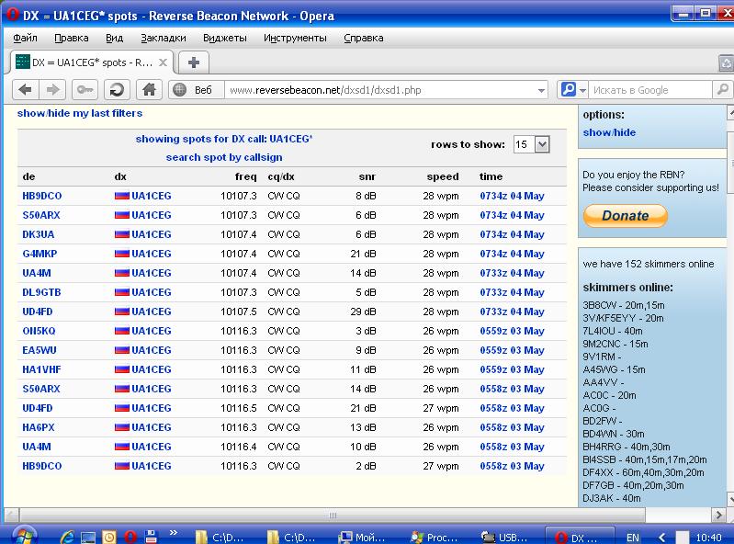
Task: Open the Файл menu
Action: 26,38
